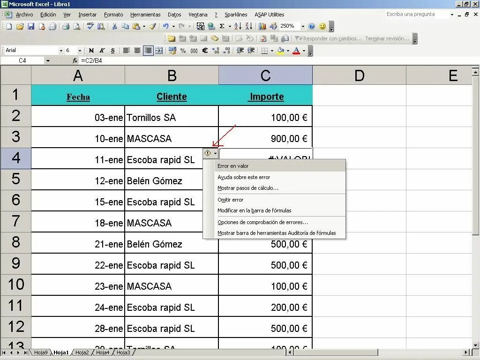Open the Formato menu
480x360 pixels.
click(113, 15)
